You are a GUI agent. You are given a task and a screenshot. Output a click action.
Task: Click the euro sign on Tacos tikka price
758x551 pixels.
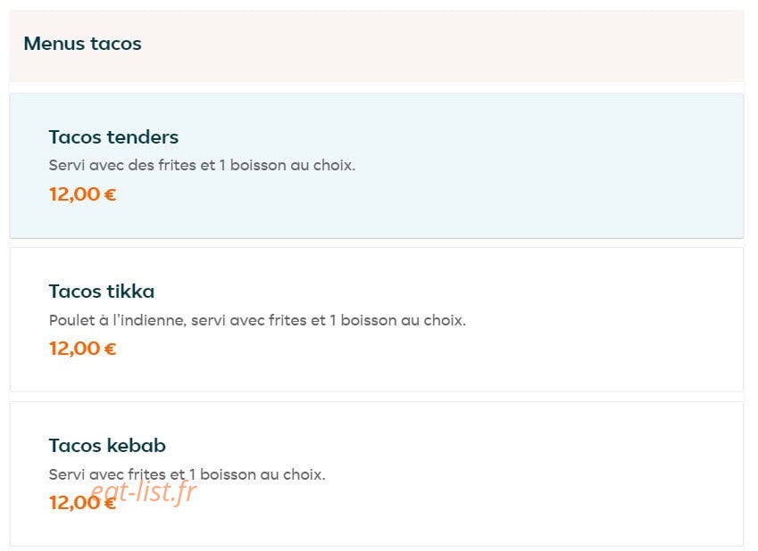pos(110,349)
